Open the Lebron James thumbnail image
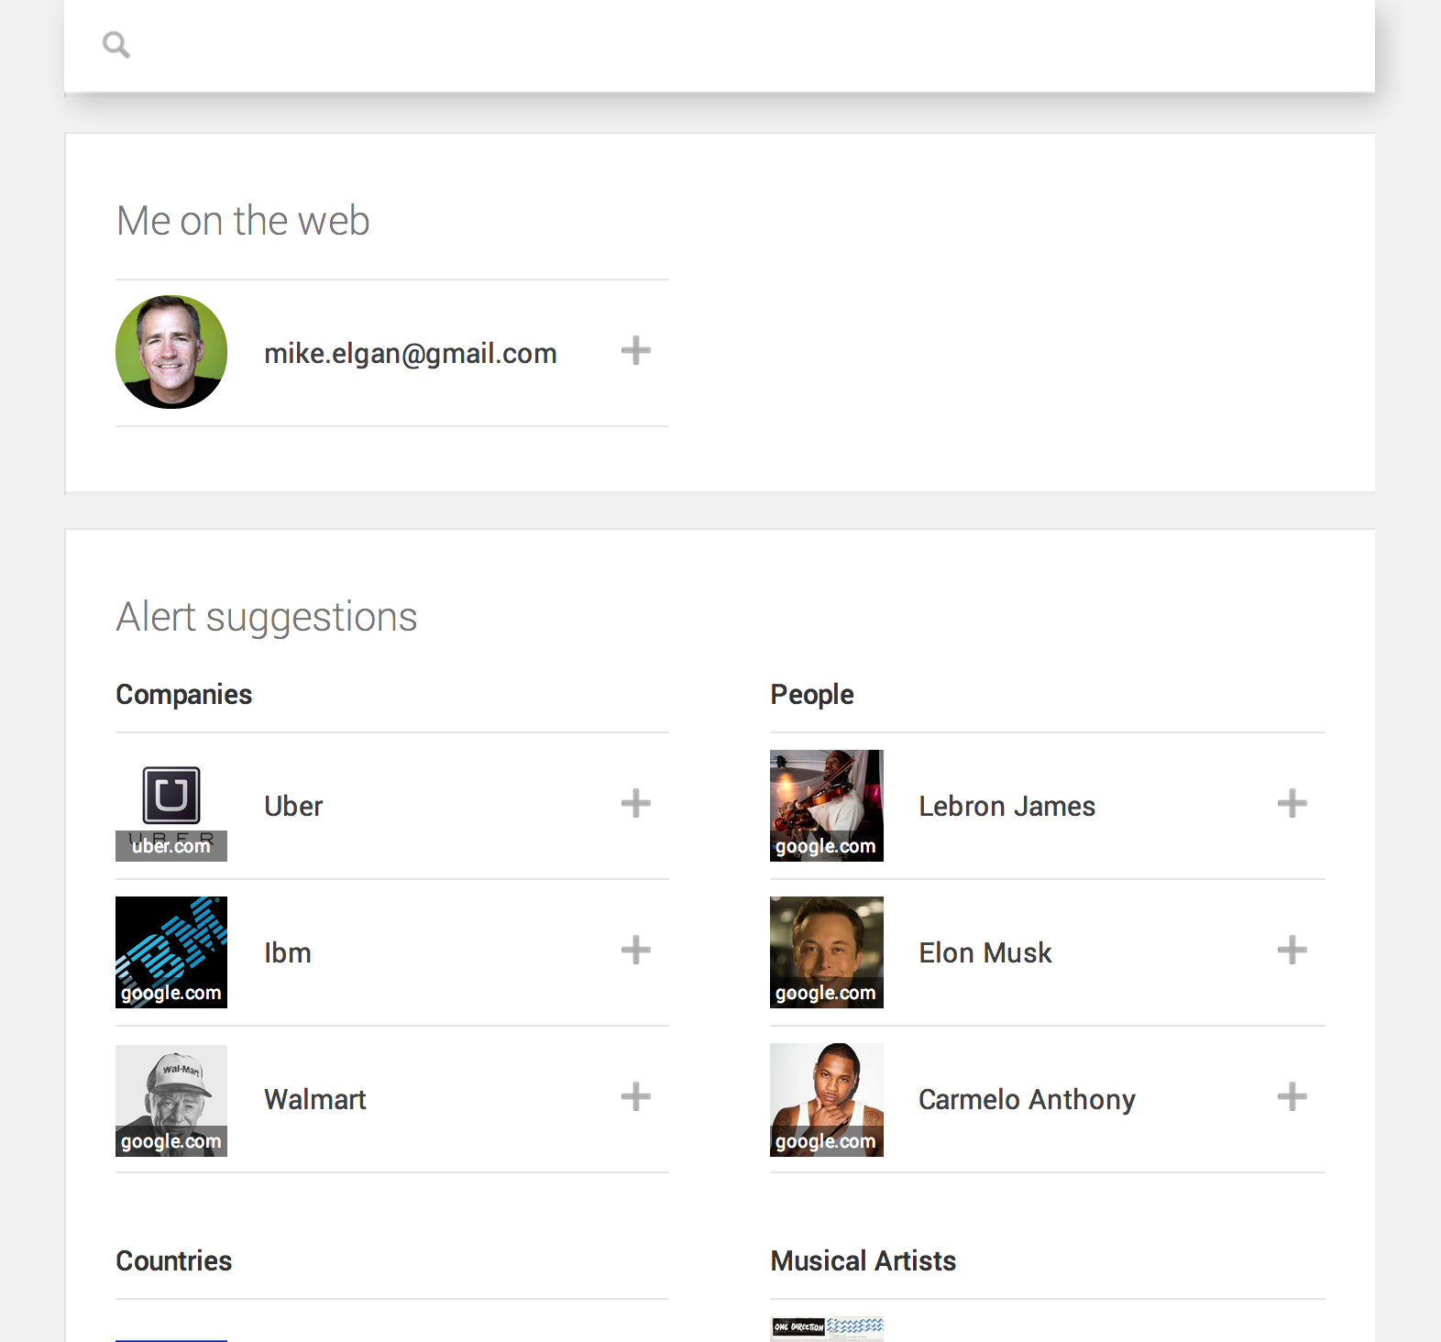This screenshot has width=1441, height=1342. (827, 806)
